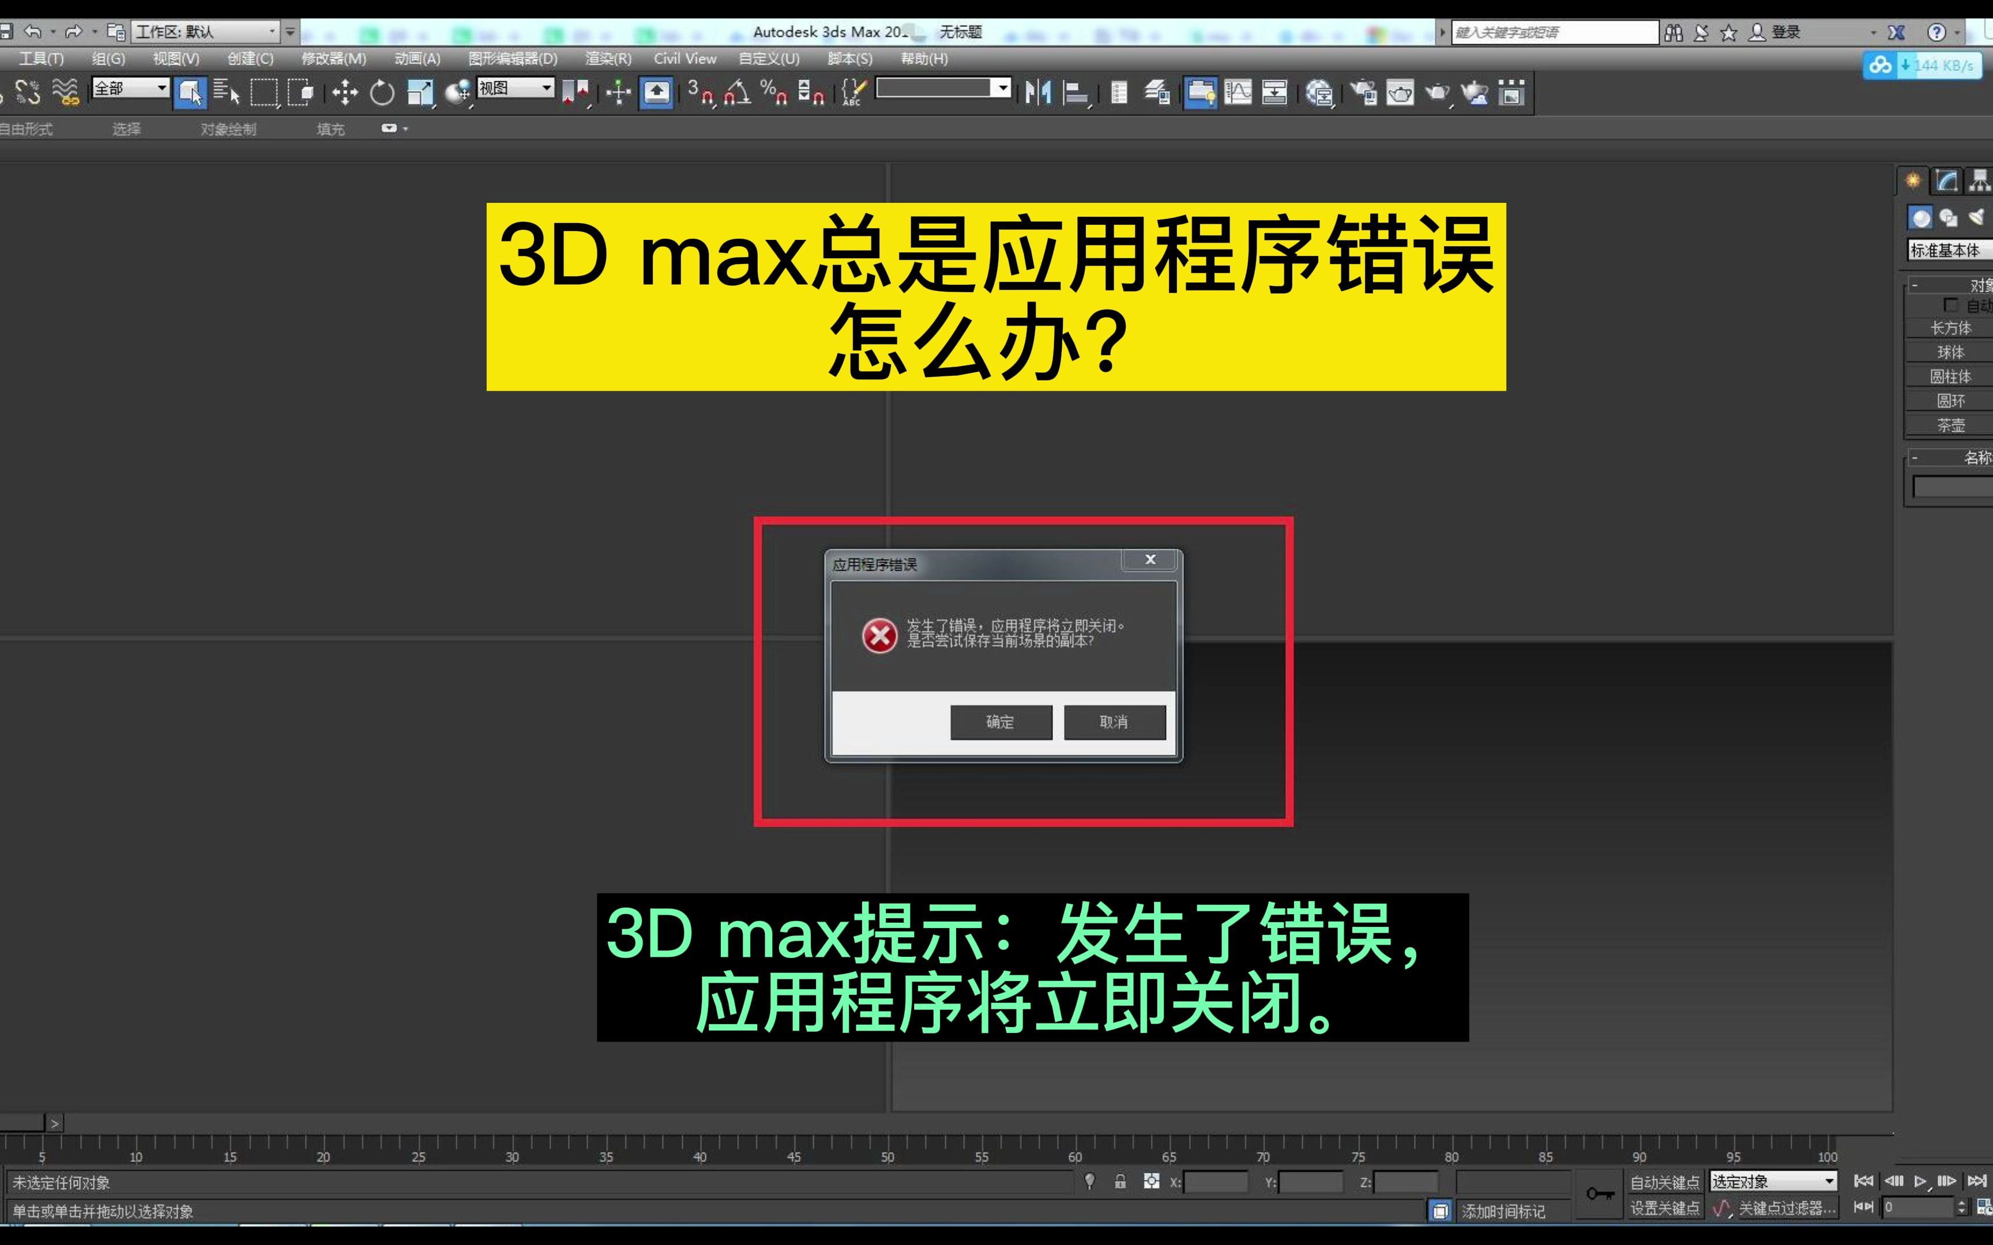
Task: Click the 登录 sign-in link
Action: [x=1785, y=32]
